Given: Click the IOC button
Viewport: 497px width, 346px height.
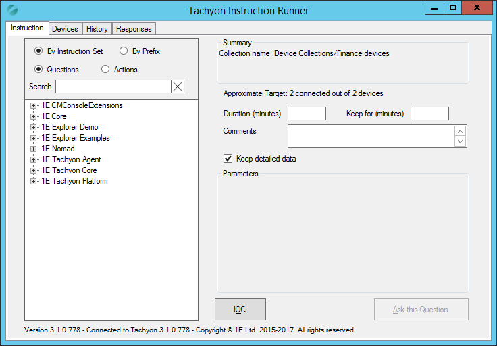Looking at the screenshot, I should point(240,309).
